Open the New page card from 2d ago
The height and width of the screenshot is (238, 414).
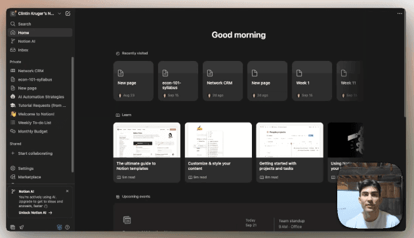click(x=267, y=81)
